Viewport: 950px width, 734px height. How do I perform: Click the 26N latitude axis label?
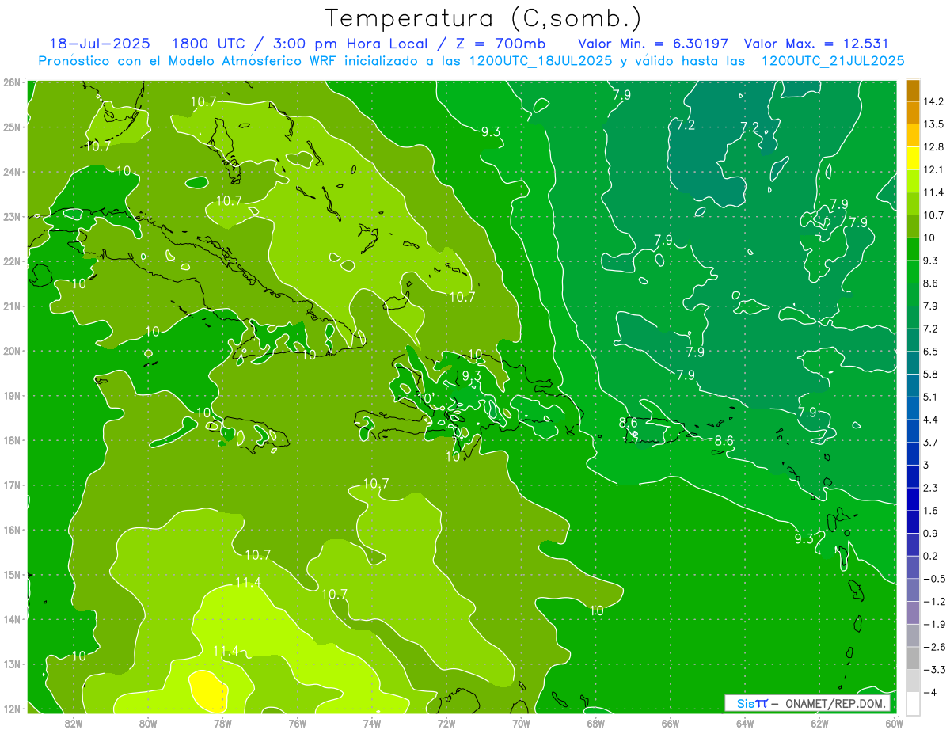click(11, 82)
